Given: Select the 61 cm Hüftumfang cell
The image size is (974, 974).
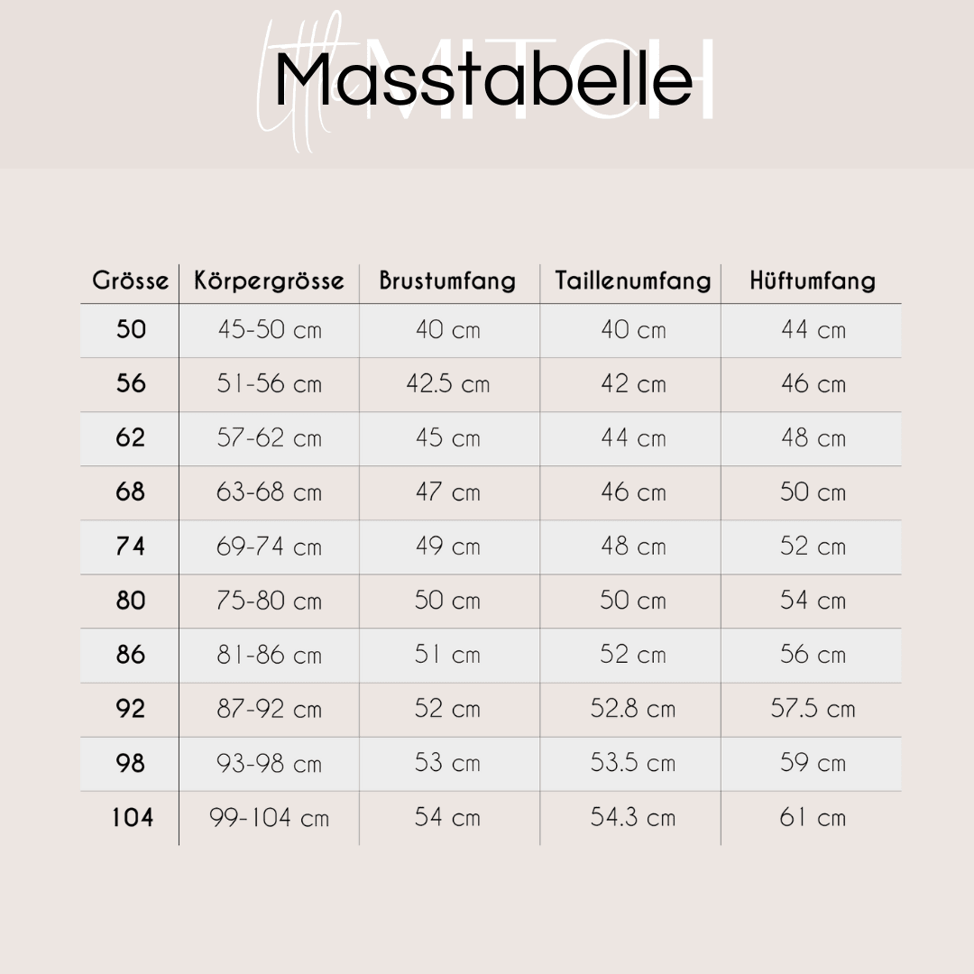Looking at the screenshot, I should pos(812,818).
